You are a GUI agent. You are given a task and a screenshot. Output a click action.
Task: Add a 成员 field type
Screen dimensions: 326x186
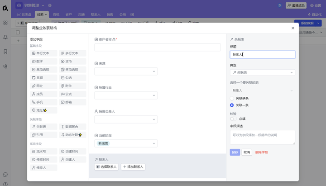(x=43, y=94)
